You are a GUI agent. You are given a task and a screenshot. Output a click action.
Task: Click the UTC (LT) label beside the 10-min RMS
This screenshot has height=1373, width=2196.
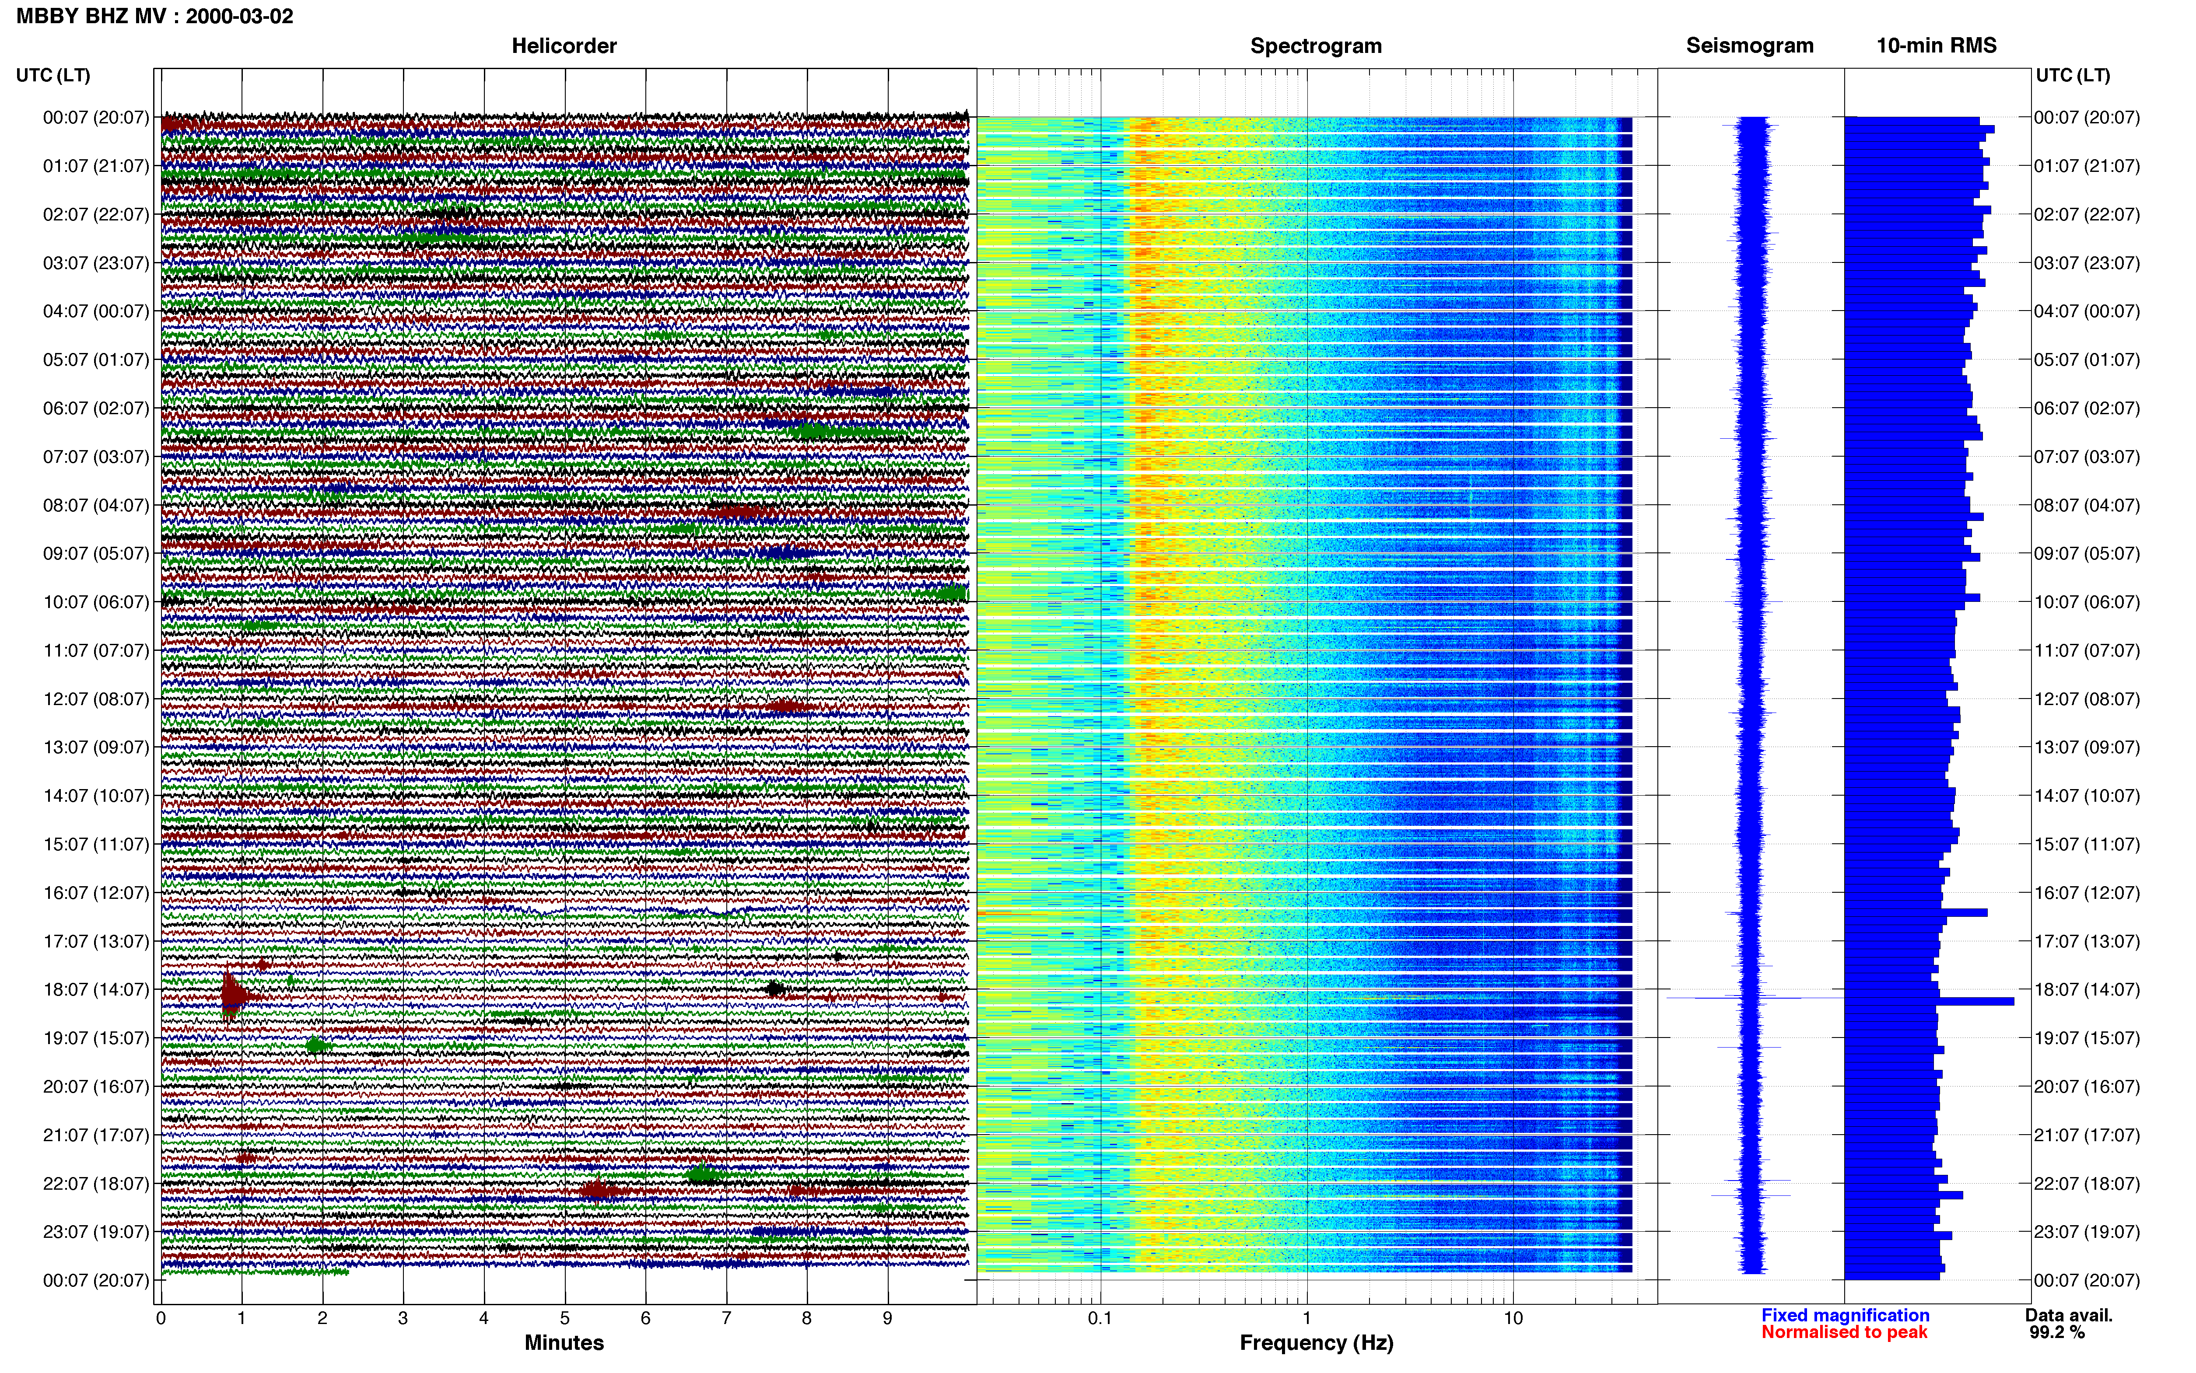[2073, 75]
